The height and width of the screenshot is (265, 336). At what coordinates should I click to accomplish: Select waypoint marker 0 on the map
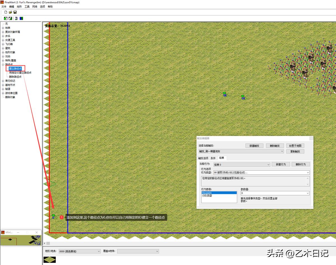point(53,216)
